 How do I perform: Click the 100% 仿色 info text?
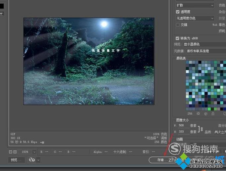tap(160, 134)
